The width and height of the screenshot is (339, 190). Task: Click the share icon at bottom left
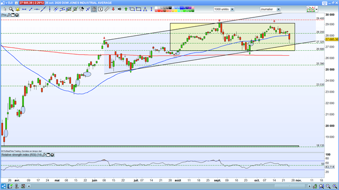(x=3, y=187)
